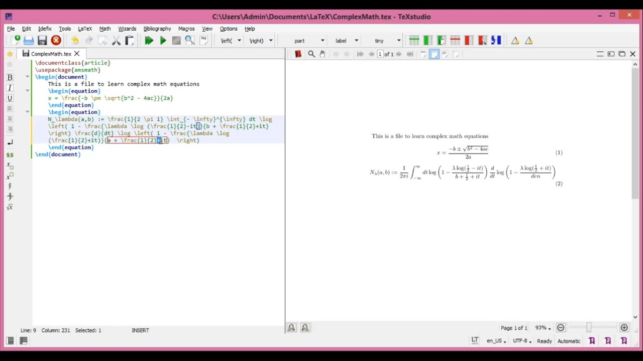Insert inline math with $$ icon

point(10,155)
